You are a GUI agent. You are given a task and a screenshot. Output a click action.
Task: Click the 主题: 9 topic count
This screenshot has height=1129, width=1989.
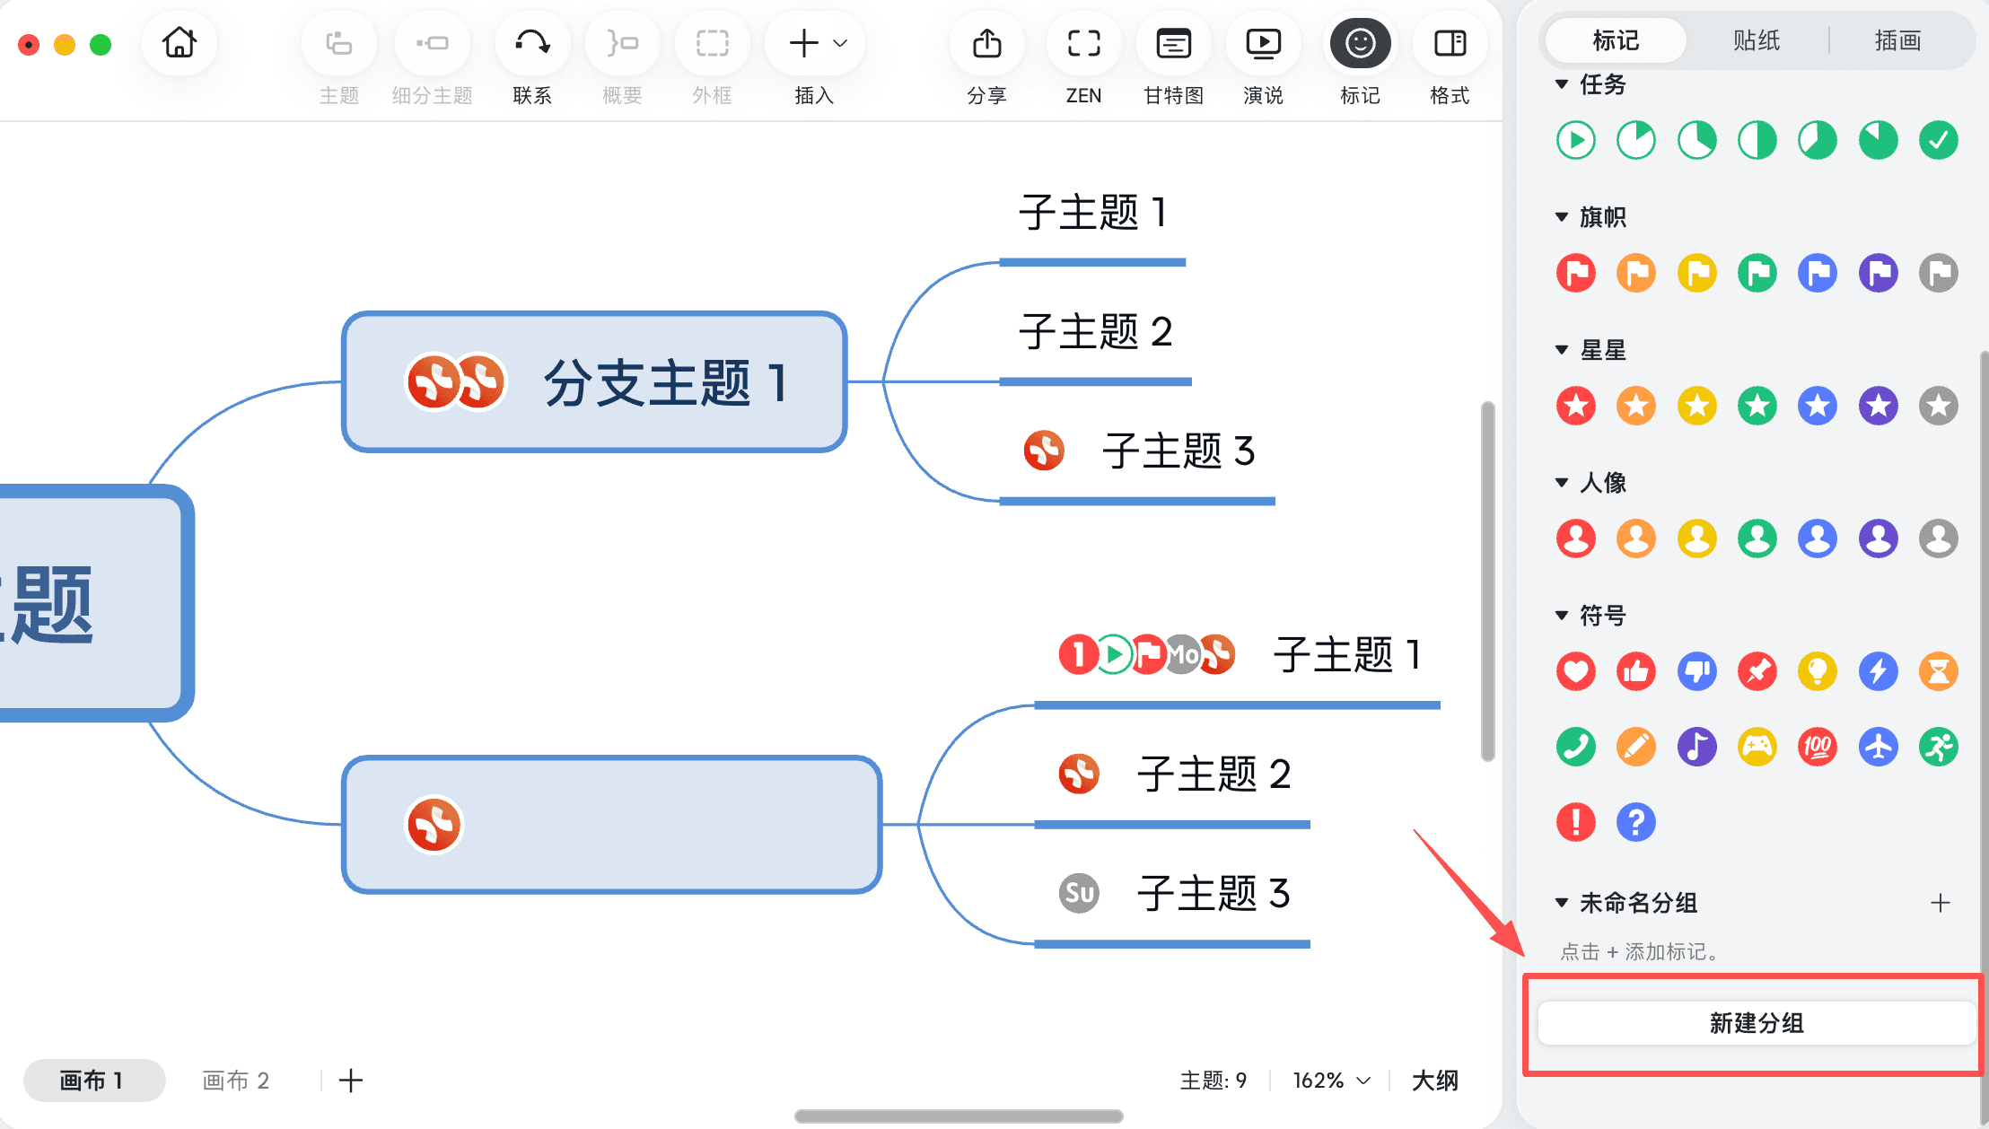[1213, 1081]
